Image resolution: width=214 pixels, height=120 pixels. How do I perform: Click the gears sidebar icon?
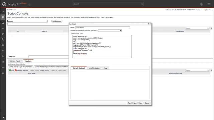pyautogui.click(x=3, y=39)
